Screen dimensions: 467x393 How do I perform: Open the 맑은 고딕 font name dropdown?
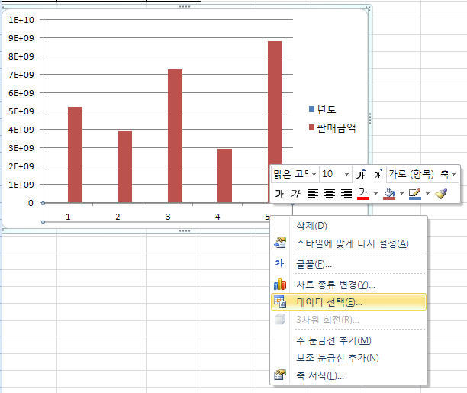314,174
